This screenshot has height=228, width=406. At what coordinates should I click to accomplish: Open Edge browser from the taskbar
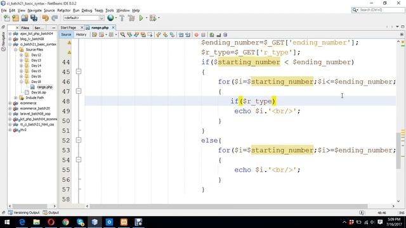coord(22,222)
